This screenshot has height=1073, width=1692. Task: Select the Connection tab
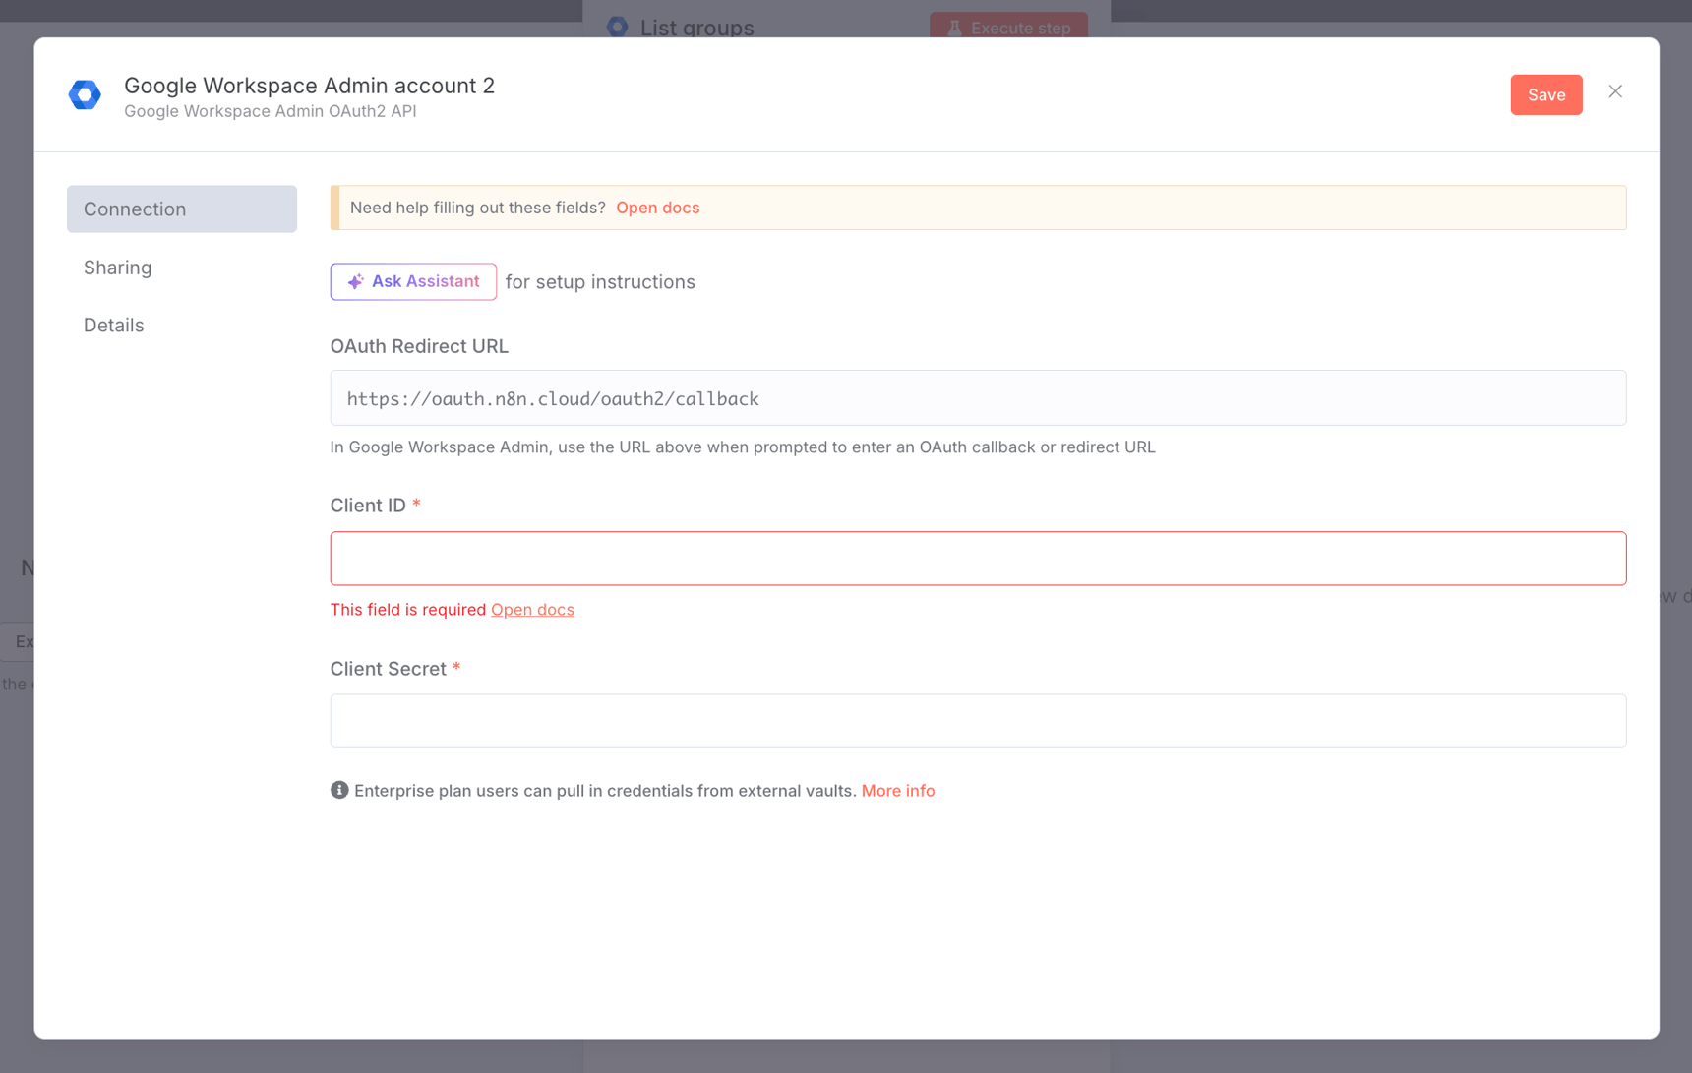point(181,209)
